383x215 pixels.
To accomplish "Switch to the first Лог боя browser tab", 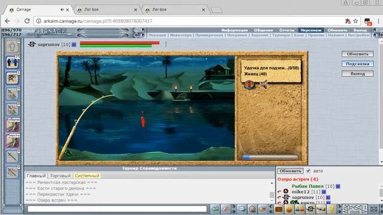I will pyautogui.click(x=107, y=10).
